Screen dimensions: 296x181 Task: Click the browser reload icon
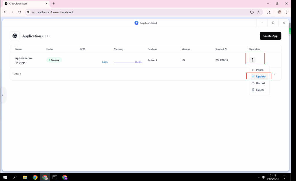[19, 12]
